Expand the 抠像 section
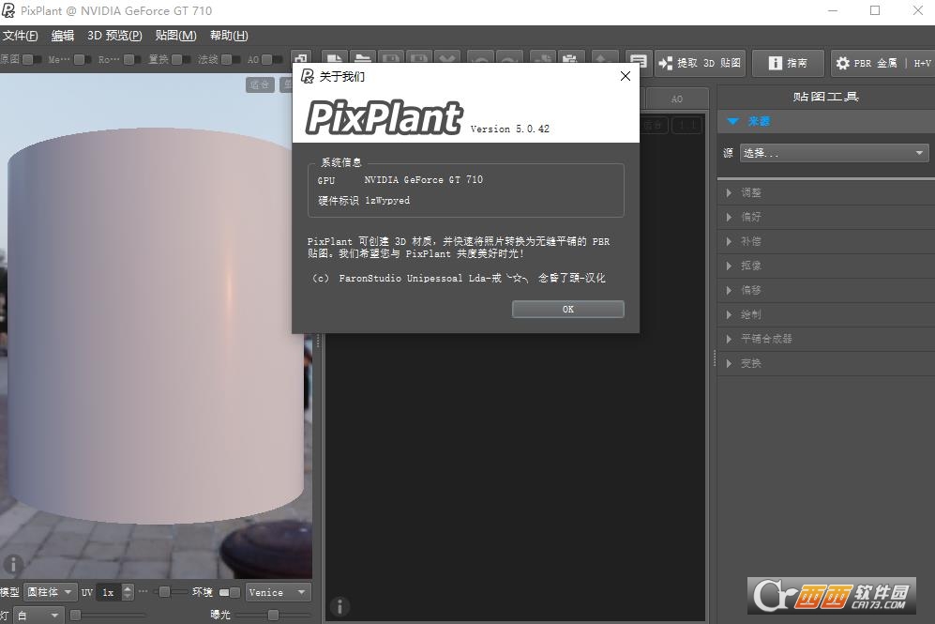 tap(826, 266)
